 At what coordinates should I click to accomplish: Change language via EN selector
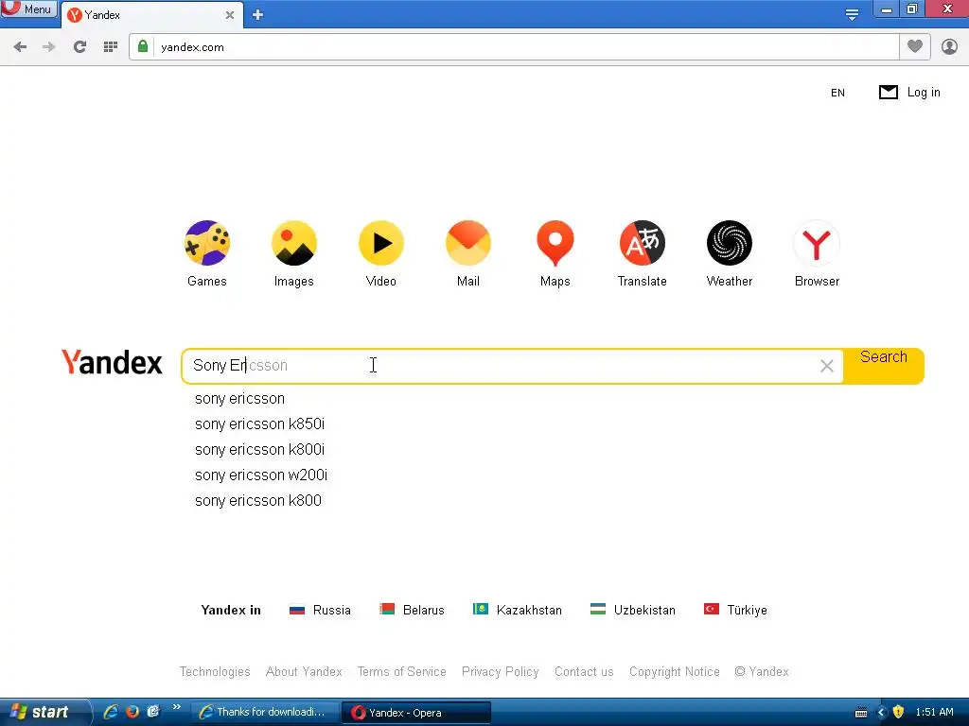(x=837, y=93)
